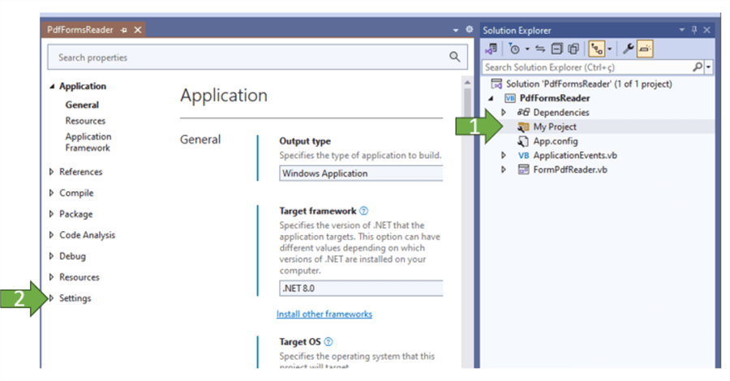730x381 pixels.
Task: Click the pin icon on PdfFormsReader tab
Action: [x=123, y=30]
